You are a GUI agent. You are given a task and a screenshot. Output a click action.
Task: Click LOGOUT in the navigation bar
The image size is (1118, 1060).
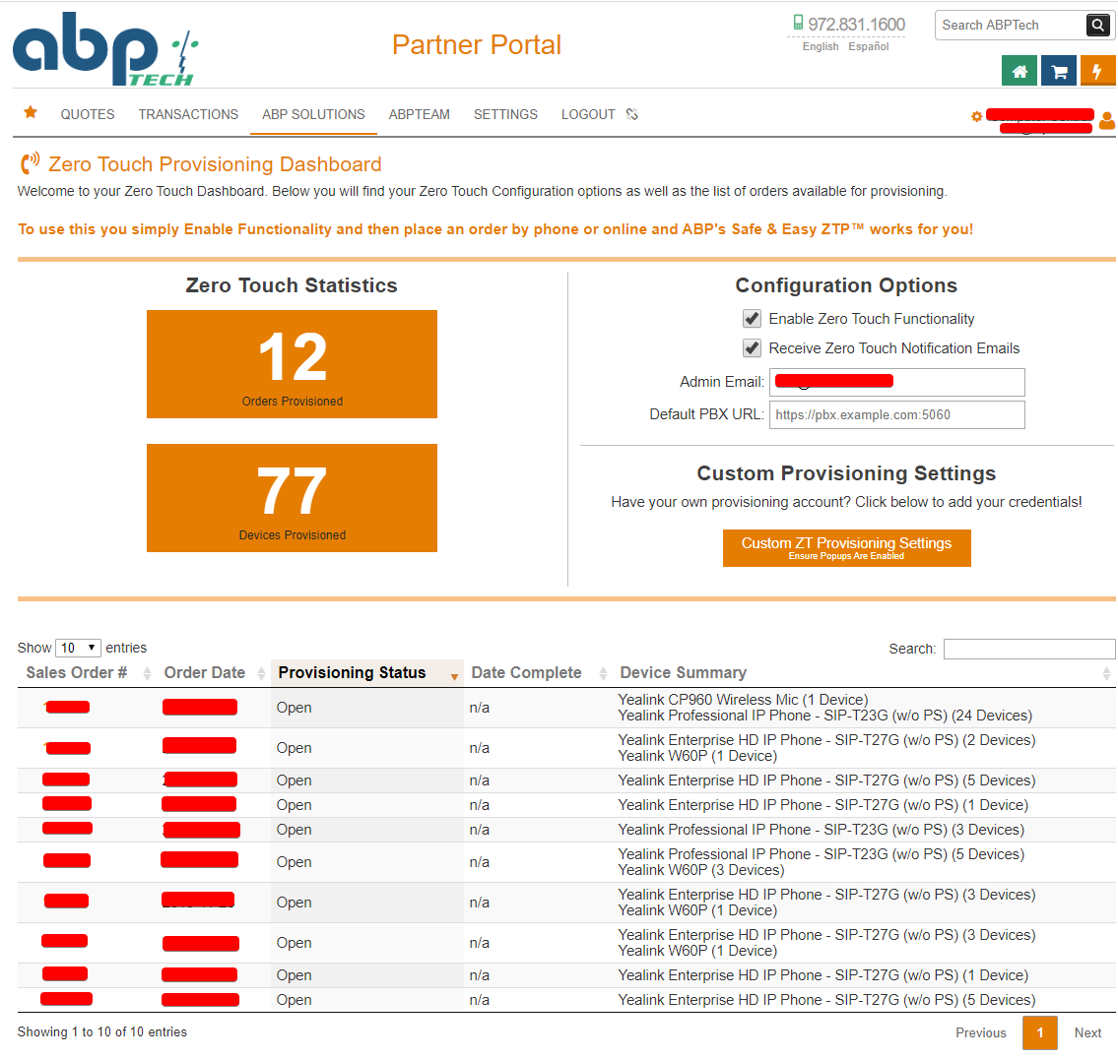click(x=587, y=114)
